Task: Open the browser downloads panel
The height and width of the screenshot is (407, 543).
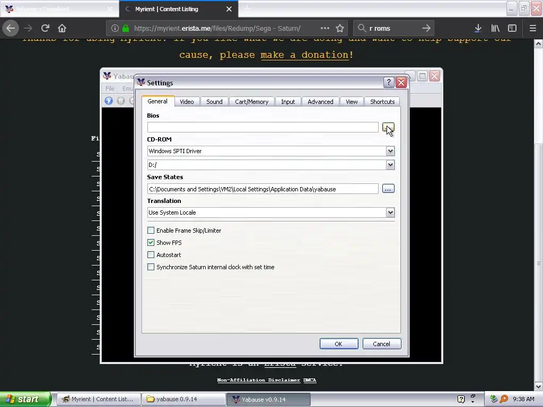Action: point(478,28)
